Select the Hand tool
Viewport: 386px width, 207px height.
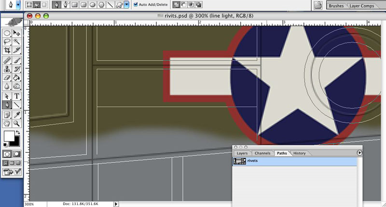coord(7,123)
